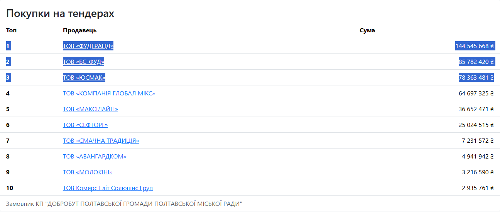Open the ТОВ «ФУДГРАНД» seller link
The height and width of the screenshot is (212, 500).
tap(88, 46)
